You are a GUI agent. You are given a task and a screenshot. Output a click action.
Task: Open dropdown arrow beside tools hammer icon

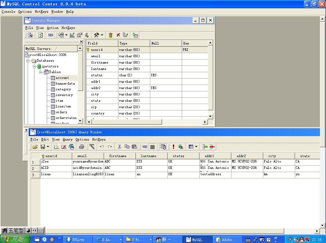tap(102, 35)
